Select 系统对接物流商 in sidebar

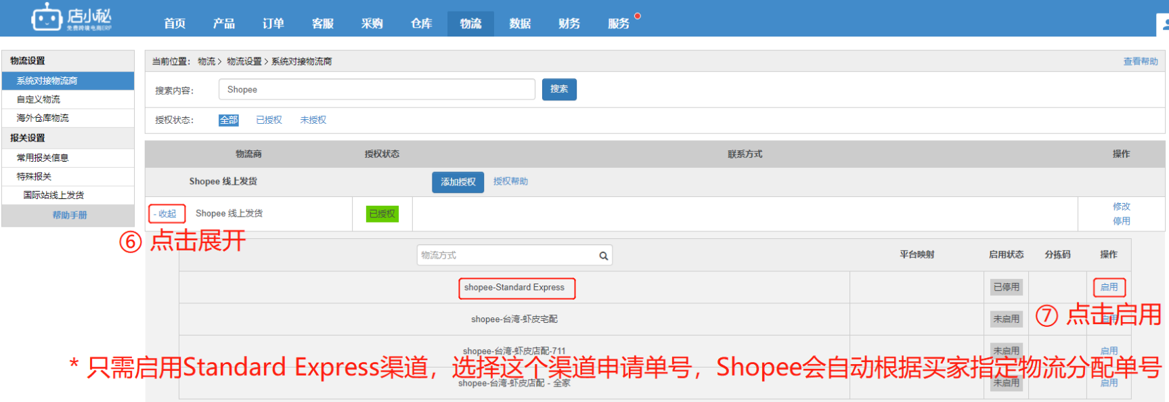tap(68, 81)
